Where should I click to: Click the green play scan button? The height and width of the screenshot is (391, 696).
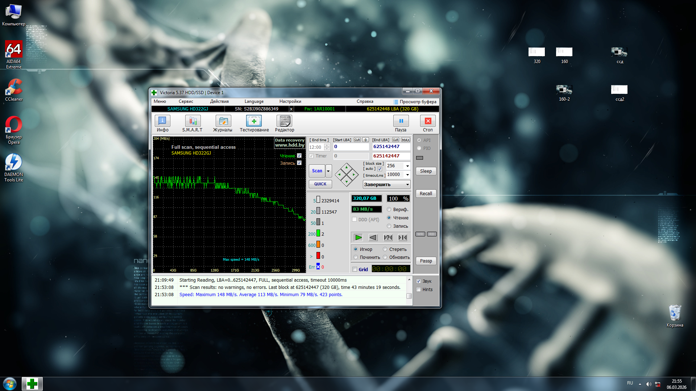pyautogui.click(x=358, y=237)
